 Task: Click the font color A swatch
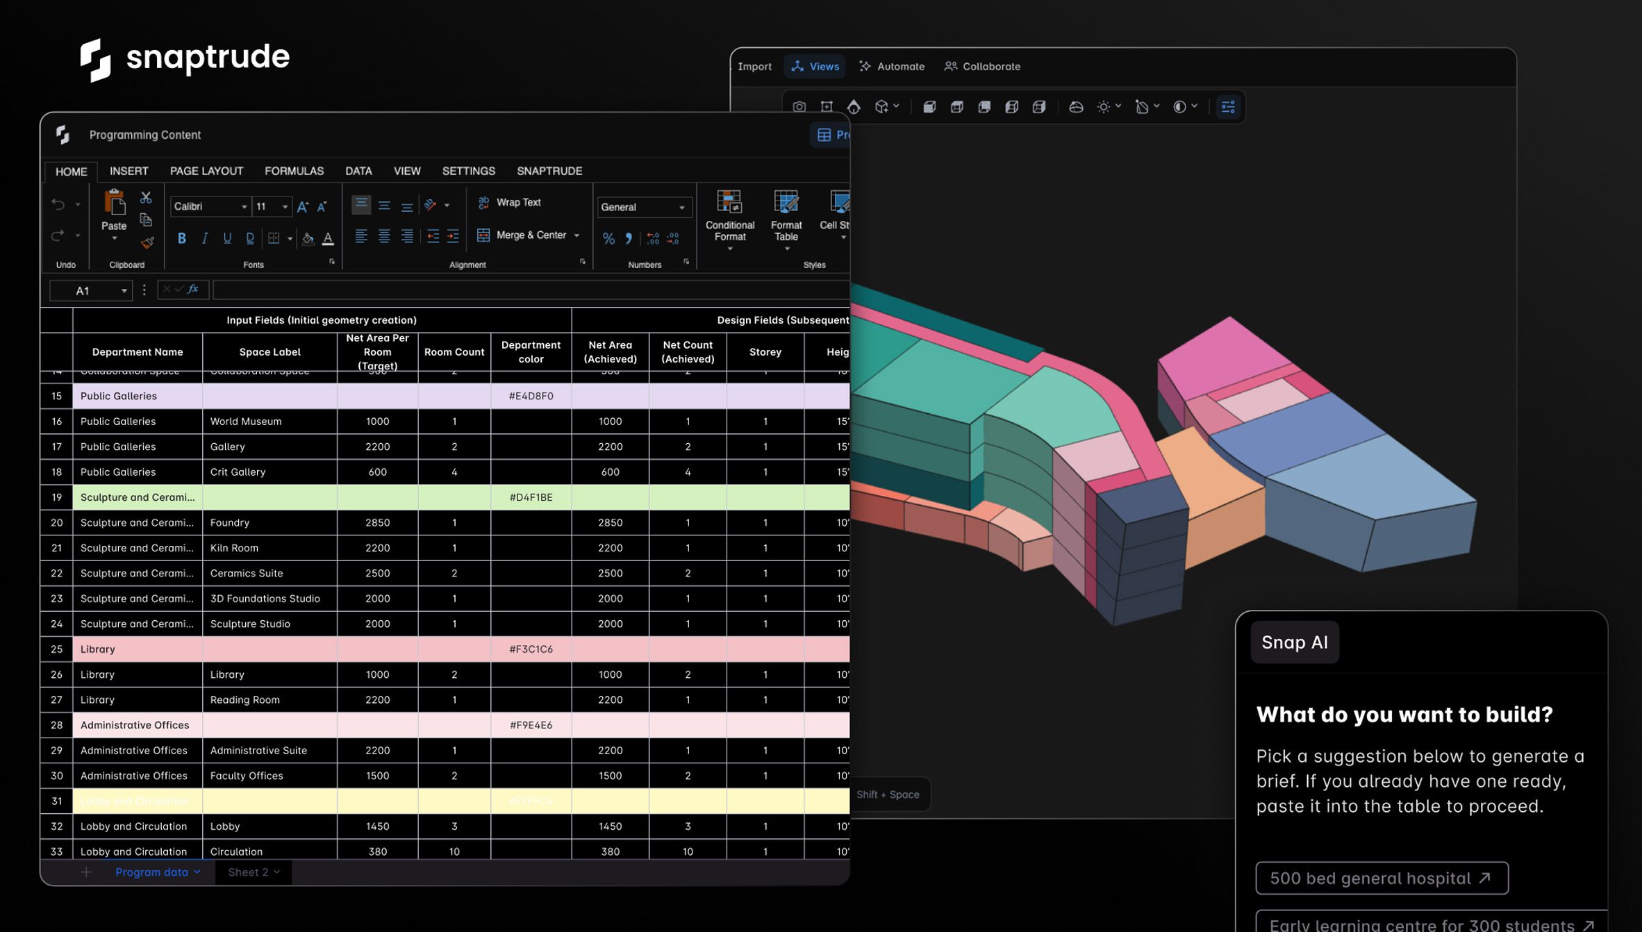[328, 239]
